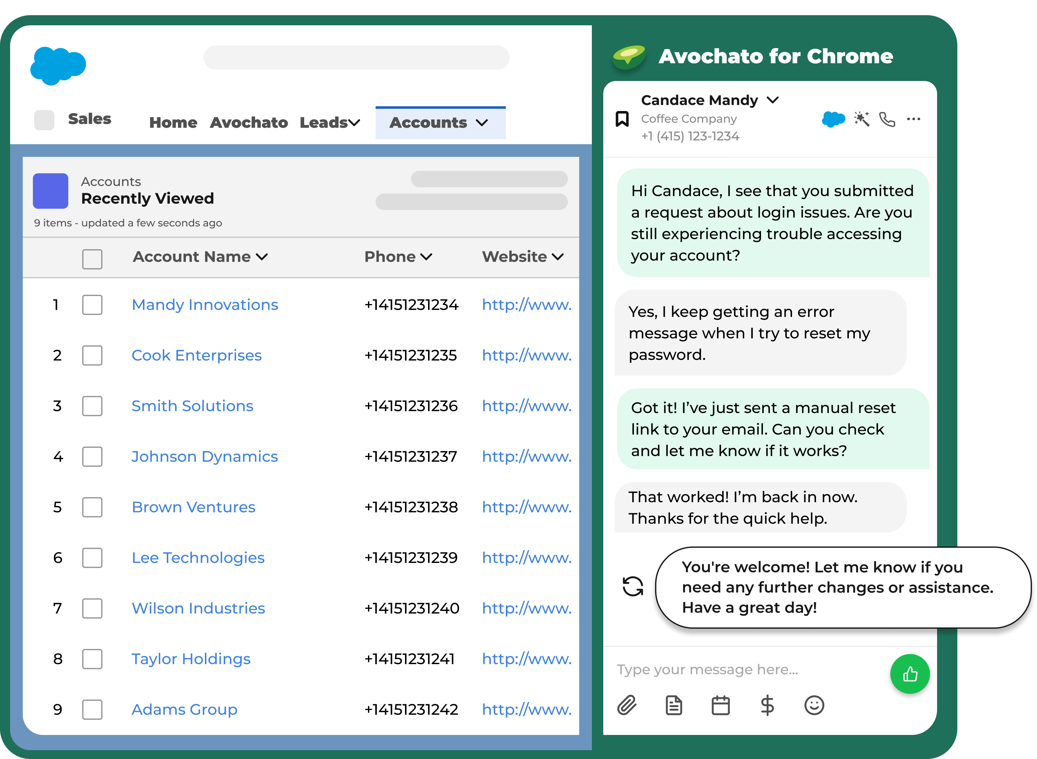Expand the Leads tab dropdown chevron

(x=354, y=123)
